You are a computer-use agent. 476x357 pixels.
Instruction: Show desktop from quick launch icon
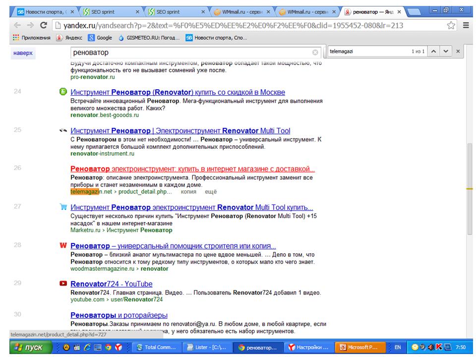coord(98,348)
